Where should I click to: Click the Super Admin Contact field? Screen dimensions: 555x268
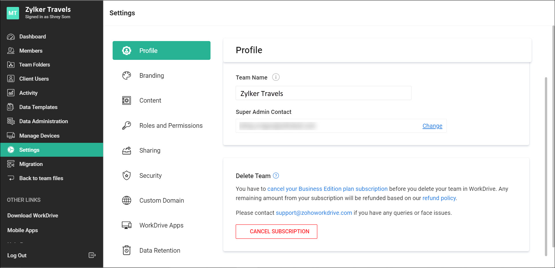click(x=341, y=126)
